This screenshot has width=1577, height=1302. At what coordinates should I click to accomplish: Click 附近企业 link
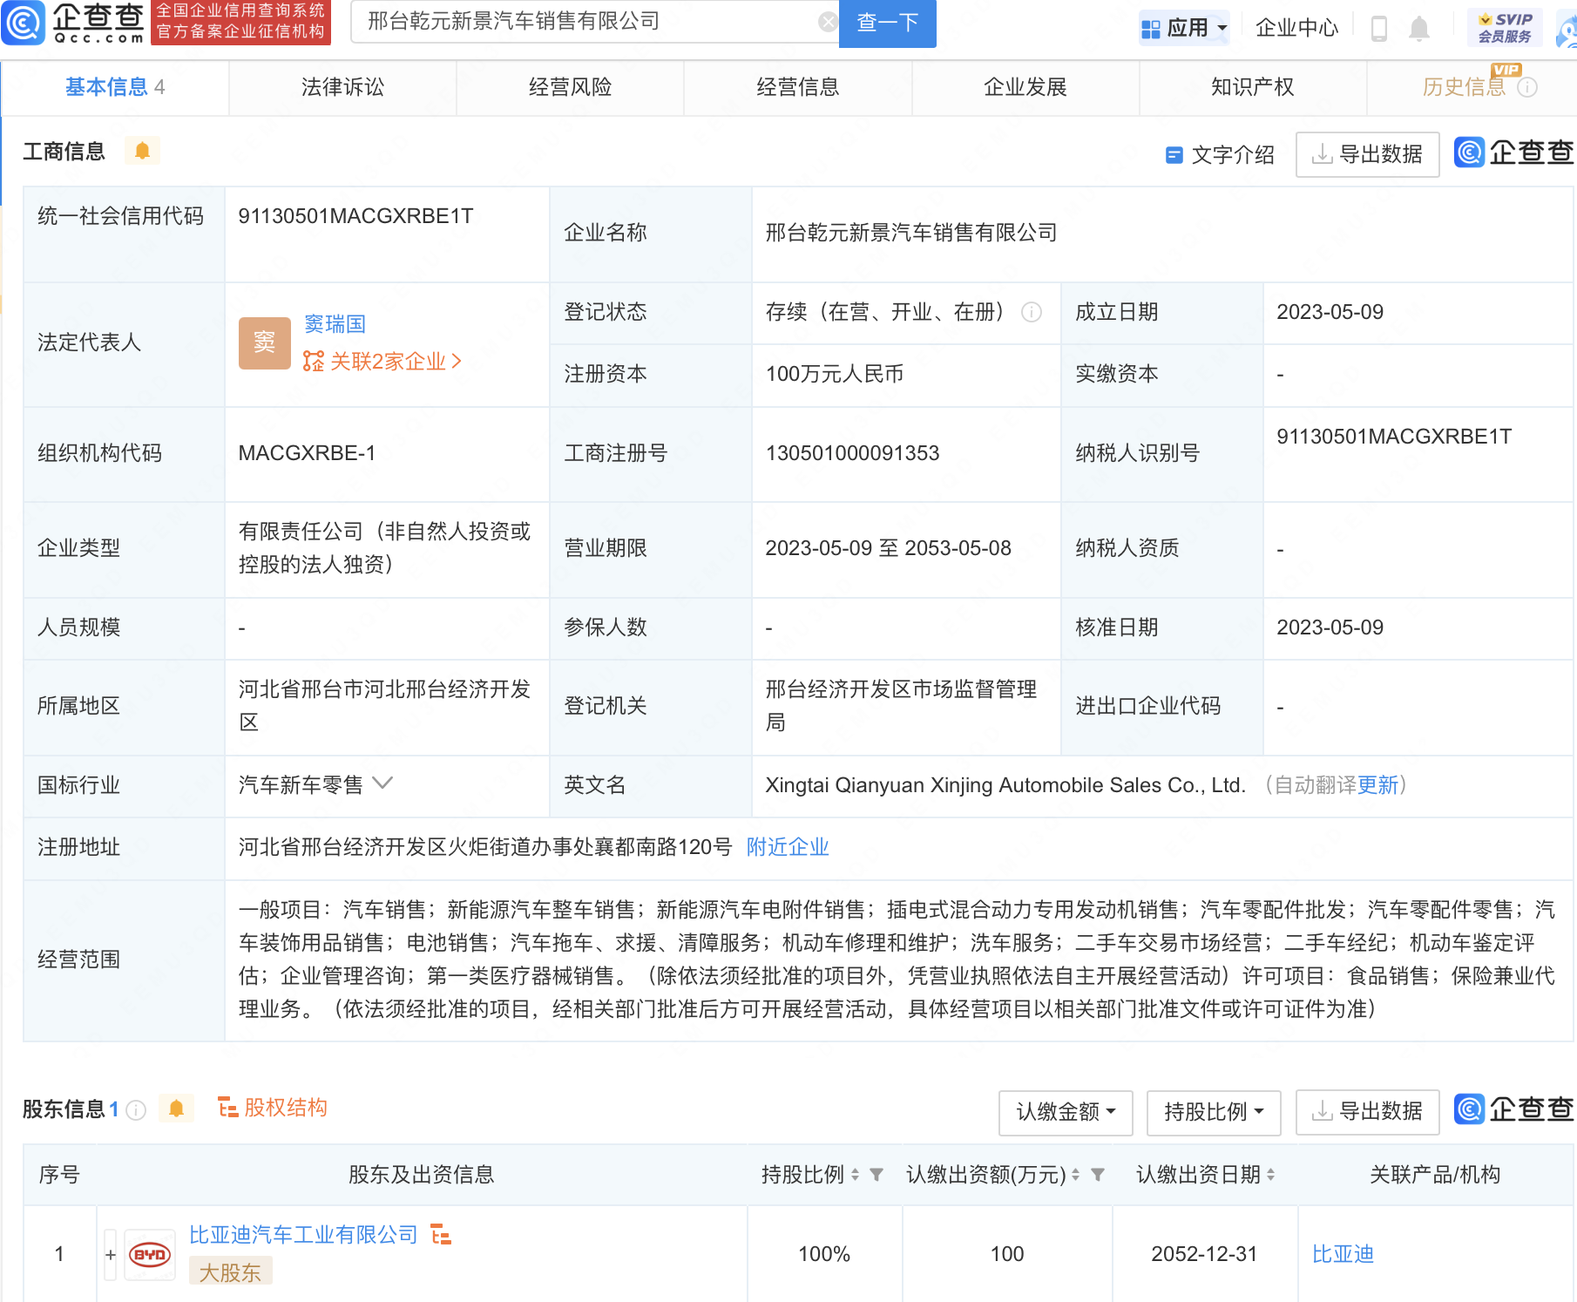[788, 847]
